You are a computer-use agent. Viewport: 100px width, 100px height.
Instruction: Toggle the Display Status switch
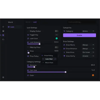(56, 31)
